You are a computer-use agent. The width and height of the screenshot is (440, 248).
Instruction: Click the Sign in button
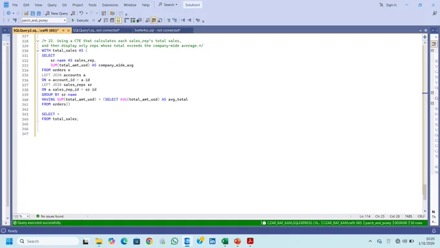(388, 5)
